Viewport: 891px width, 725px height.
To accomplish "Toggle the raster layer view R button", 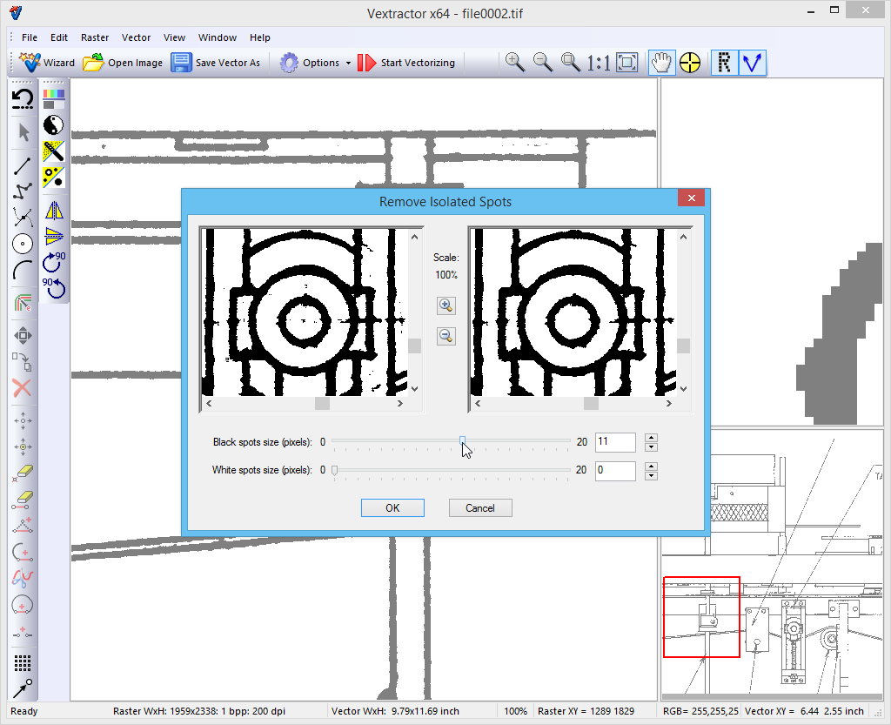I will point(724,63).
